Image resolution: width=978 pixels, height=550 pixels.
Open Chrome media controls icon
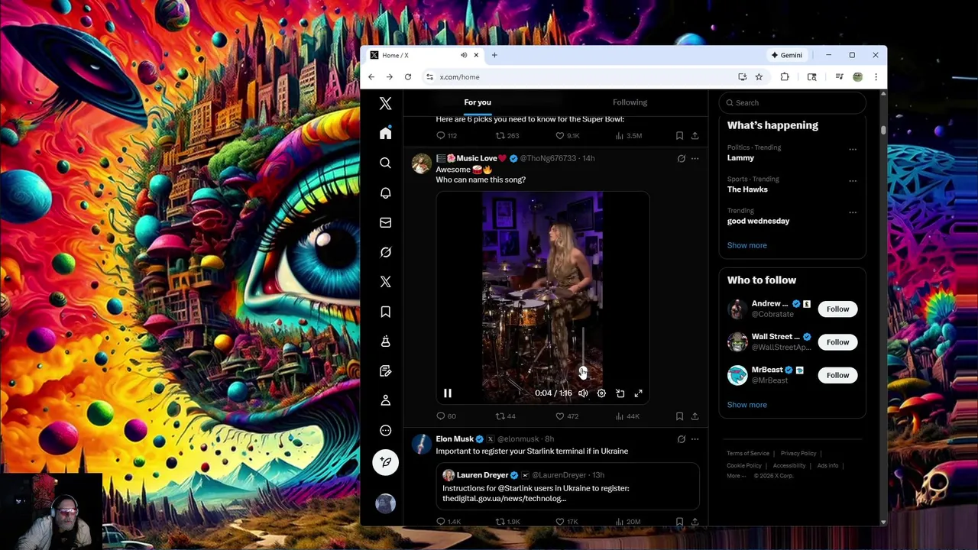tap(839, 76)
